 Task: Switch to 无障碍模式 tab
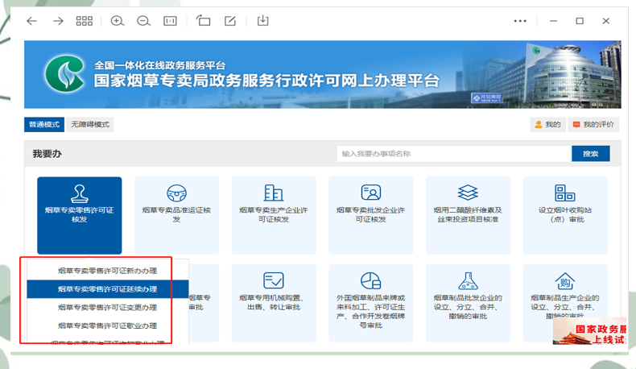90,124
